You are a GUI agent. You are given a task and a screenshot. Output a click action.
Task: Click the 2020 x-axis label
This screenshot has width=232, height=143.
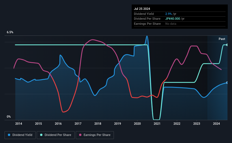pos(137,124)
